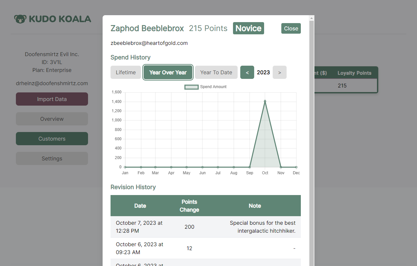Click the 215 Points label

208,28
